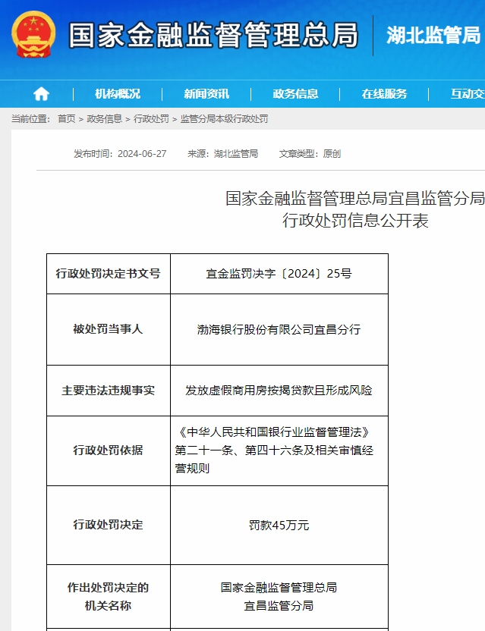Click 行政处罚 breadcrumb link
485x631 pixels.
pyautogui.click(x=151, y=119)
